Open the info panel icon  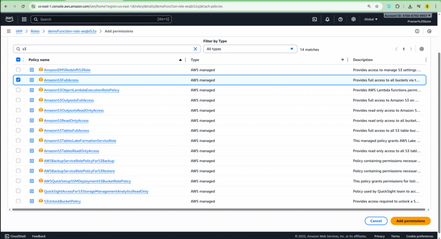(x=417, y=31)
